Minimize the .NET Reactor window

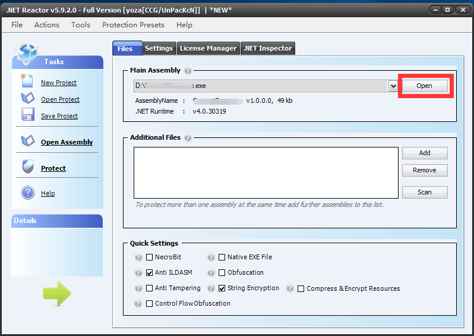pos(435,10)
